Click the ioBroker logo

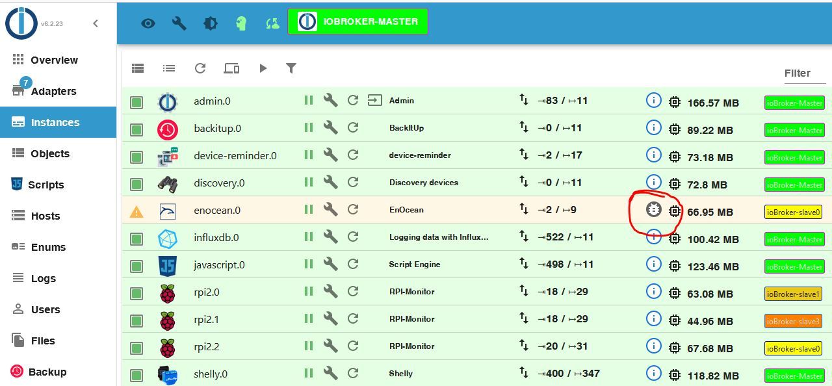[x=21, y=23]
